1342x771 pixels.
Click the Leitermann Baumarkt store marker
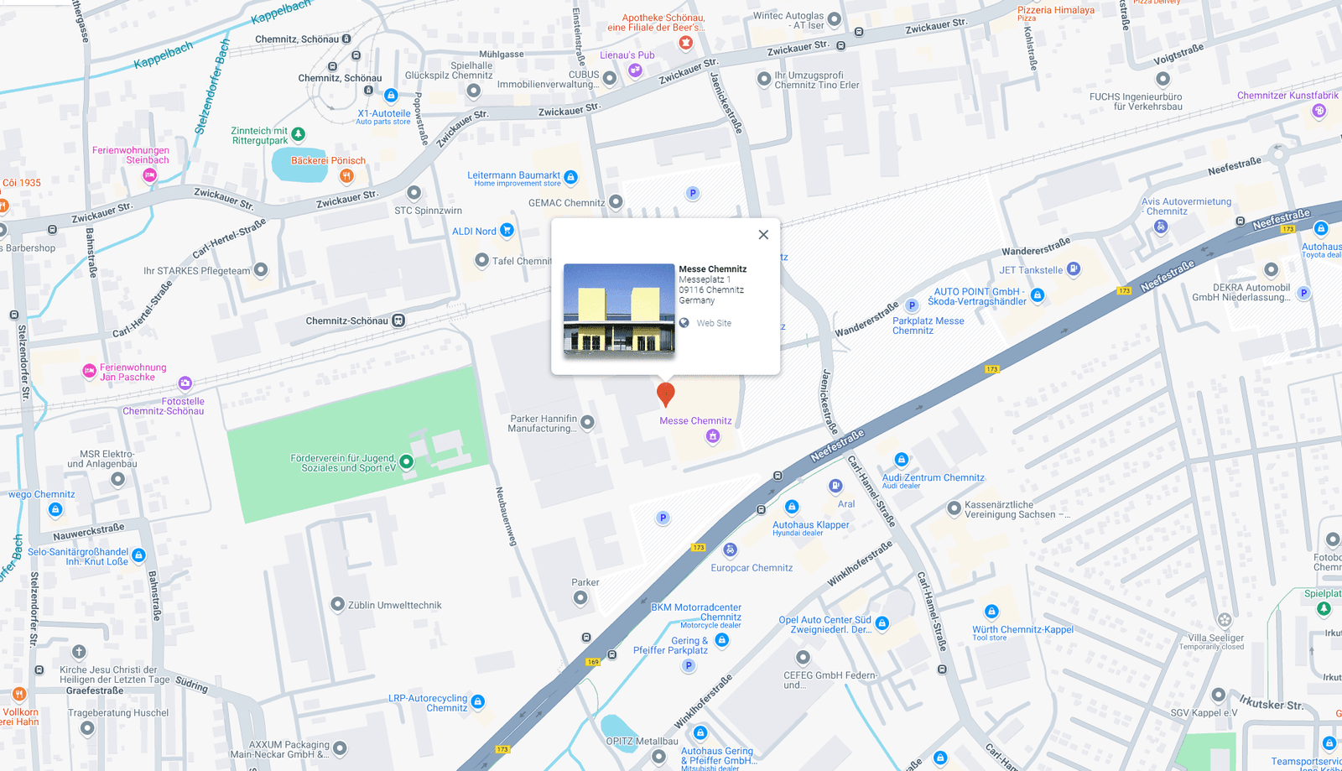571,177
